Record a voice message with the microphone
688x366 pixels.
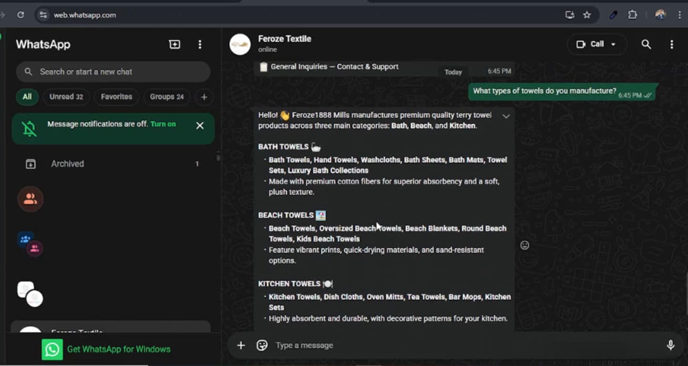click(671, 345)
